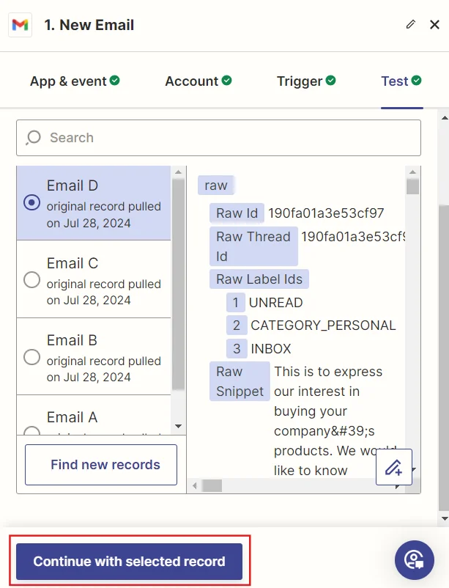The width and height of the screenshot is (449, 588).
Task: Click the Email B record title
Action: point(72,340)
